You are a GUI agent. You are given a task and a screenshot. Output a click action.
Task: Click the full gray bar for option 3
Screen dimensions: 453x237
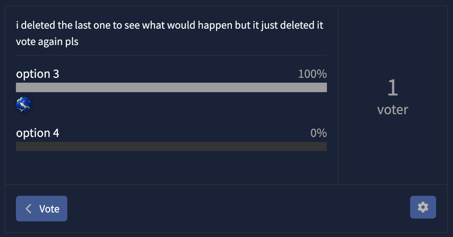pos(171,87)
